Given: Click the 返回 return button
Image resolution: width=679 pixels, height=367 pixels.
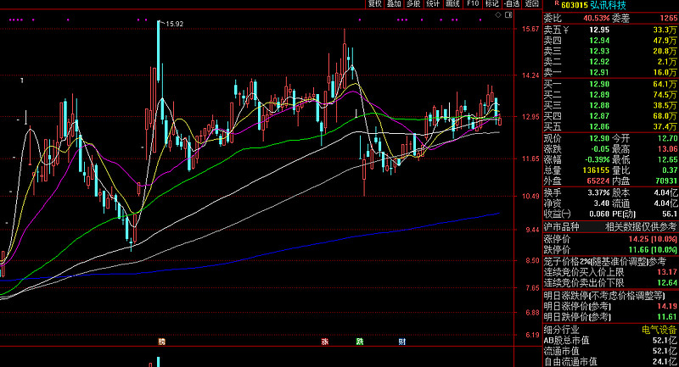Looking at the screenshot, I should click(531, 4).
